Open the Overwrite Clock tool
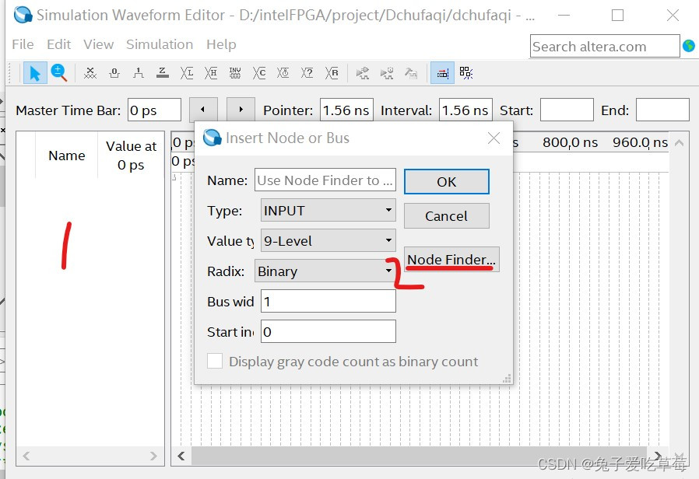 coord(283,73)
